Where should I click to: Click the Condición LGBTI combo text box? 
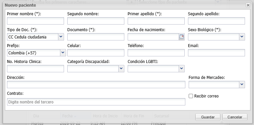[153, 69]
